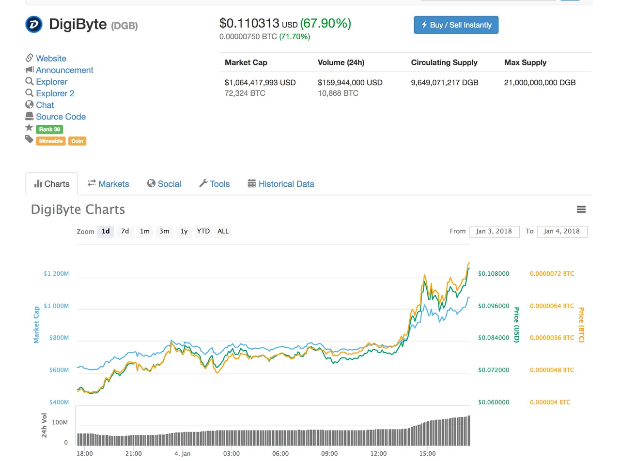
Task: Click the DigiByte logo icon
Action: point(34,24)
